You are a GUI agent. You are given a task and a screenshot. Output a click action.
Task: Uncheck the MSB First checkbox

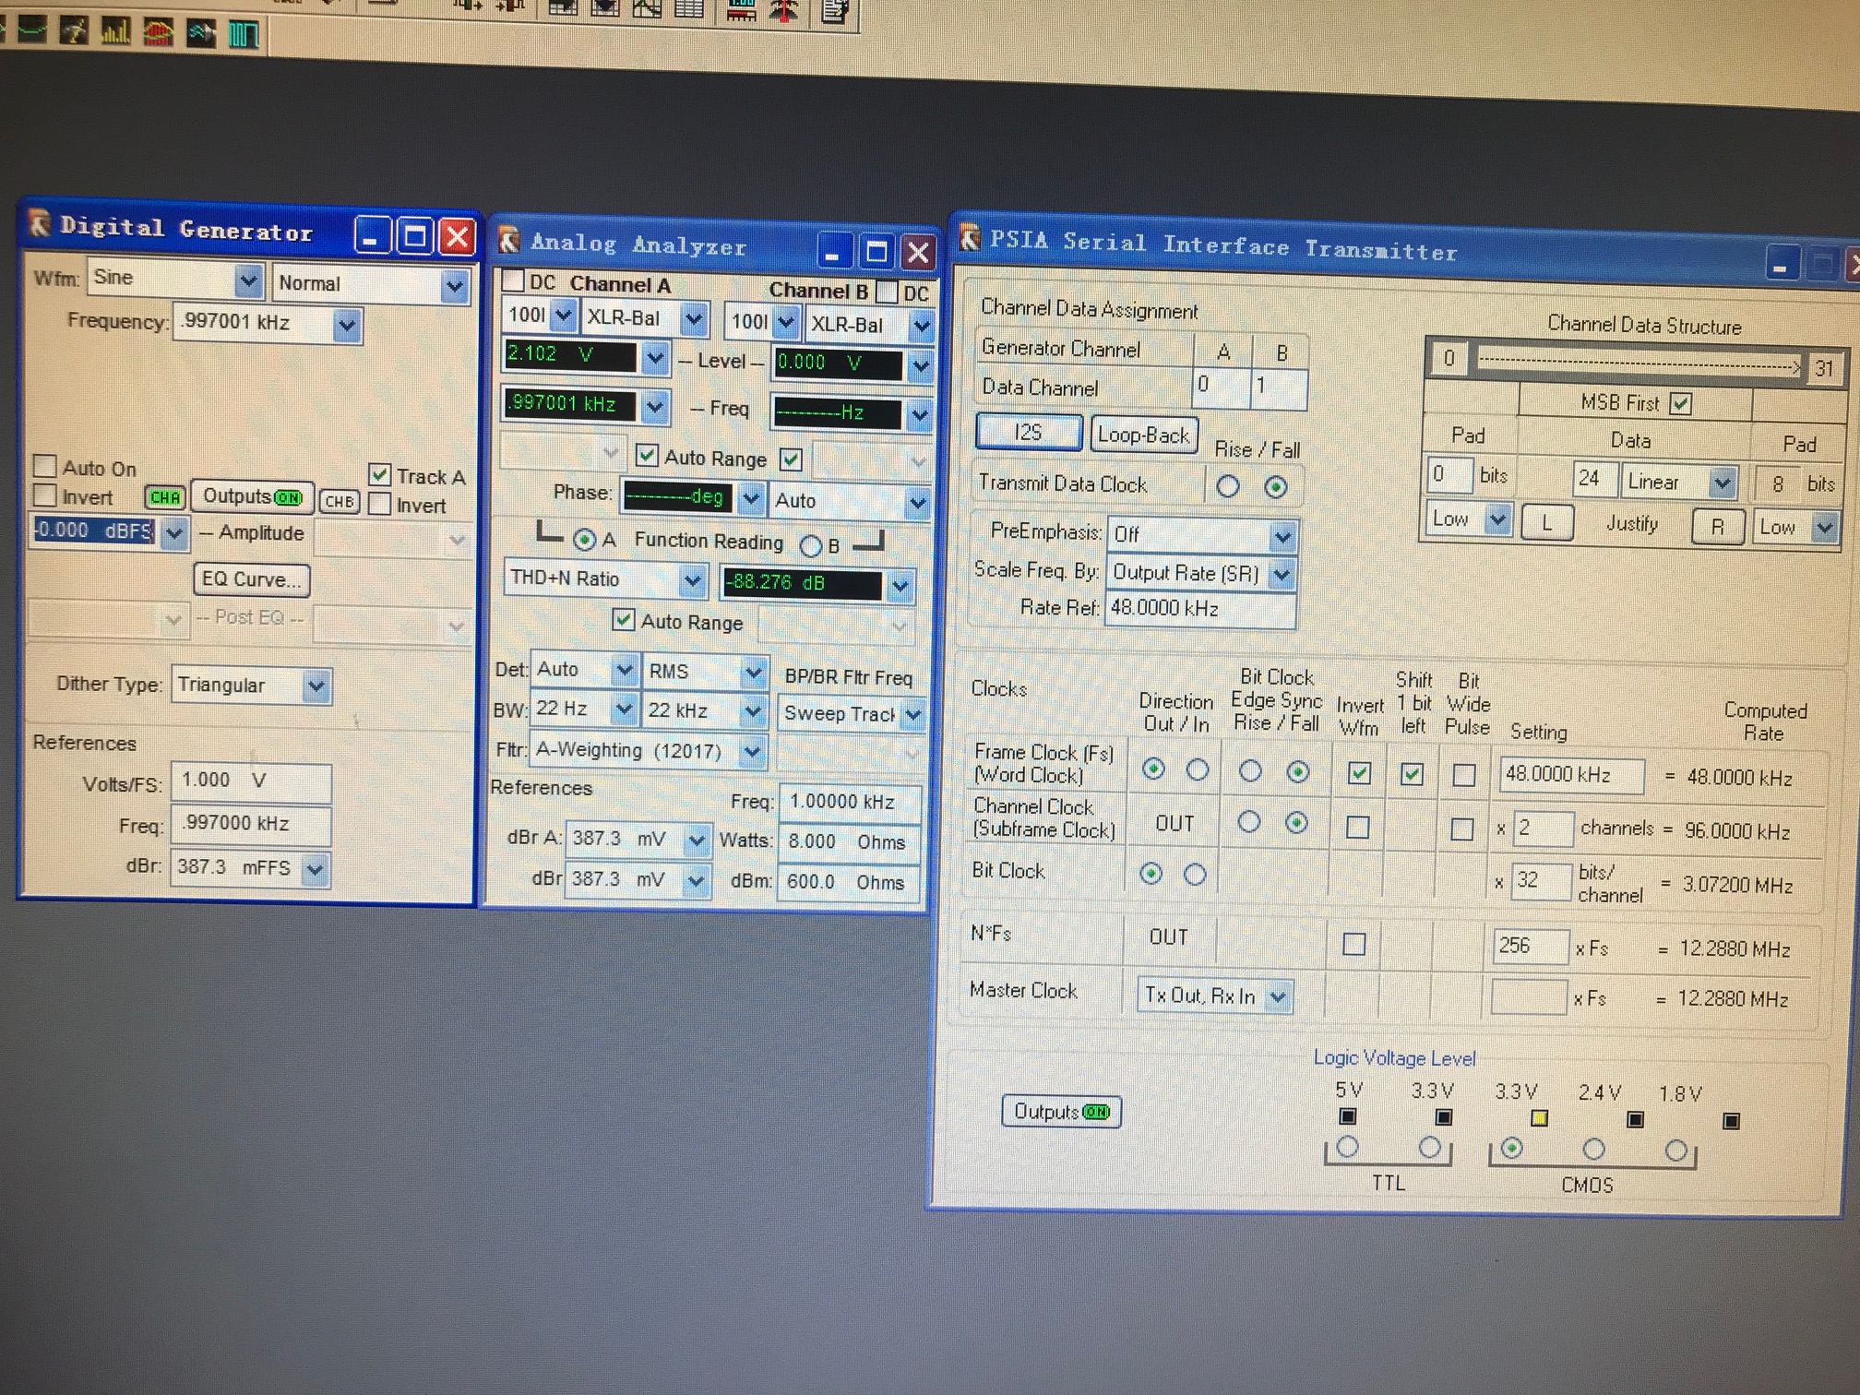coord(1681,403)
